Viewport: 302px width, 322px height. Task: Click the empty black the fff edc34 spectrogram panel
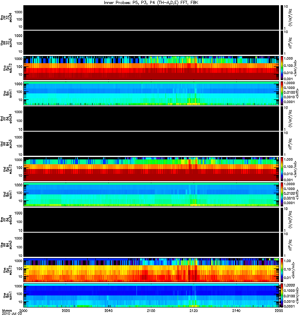[151, 219]
